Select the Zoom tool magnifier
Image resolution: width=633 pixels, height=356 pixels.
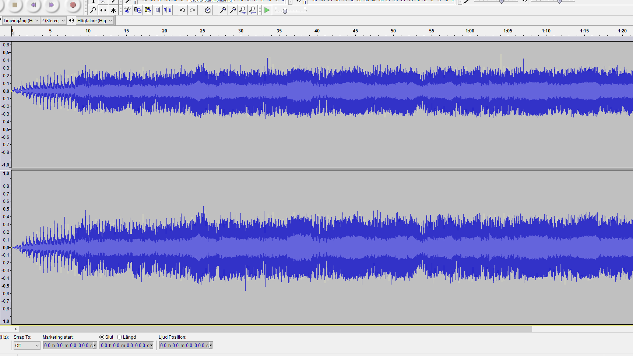click(x=93, y=10)
